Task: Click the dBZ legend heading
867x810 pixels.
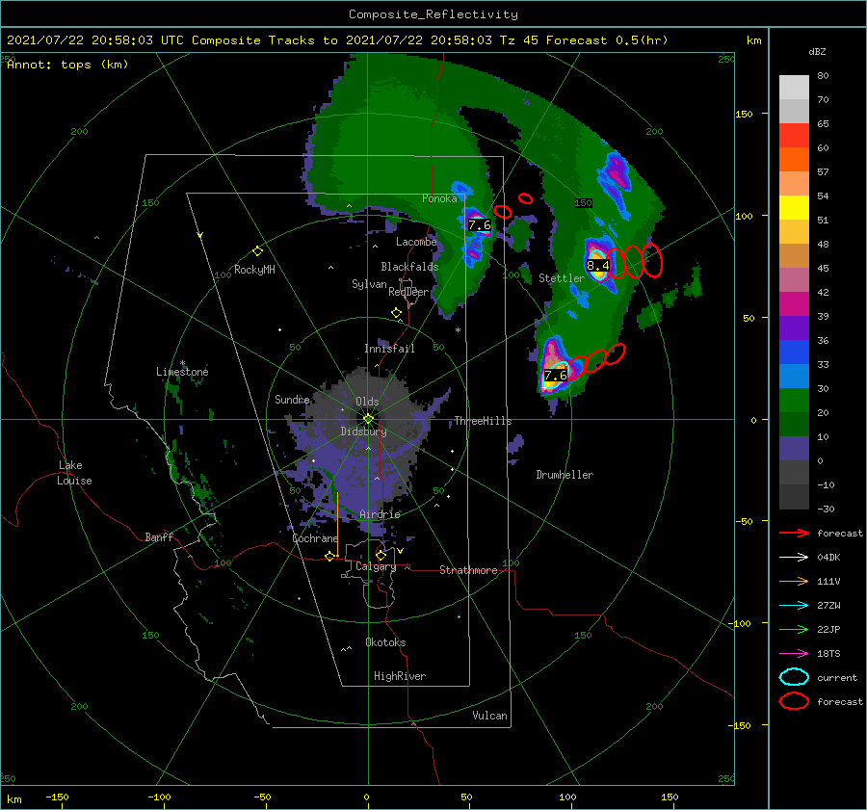Action: pyautogui.click(x=817, y=52)
